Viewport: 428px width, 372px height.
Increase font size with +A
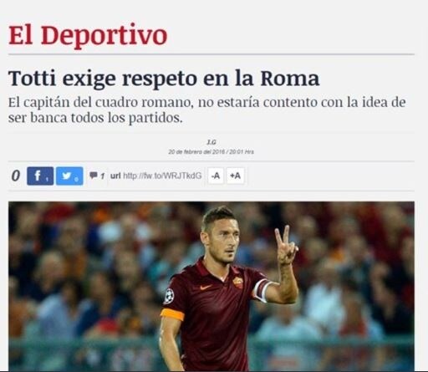point(235,176)
